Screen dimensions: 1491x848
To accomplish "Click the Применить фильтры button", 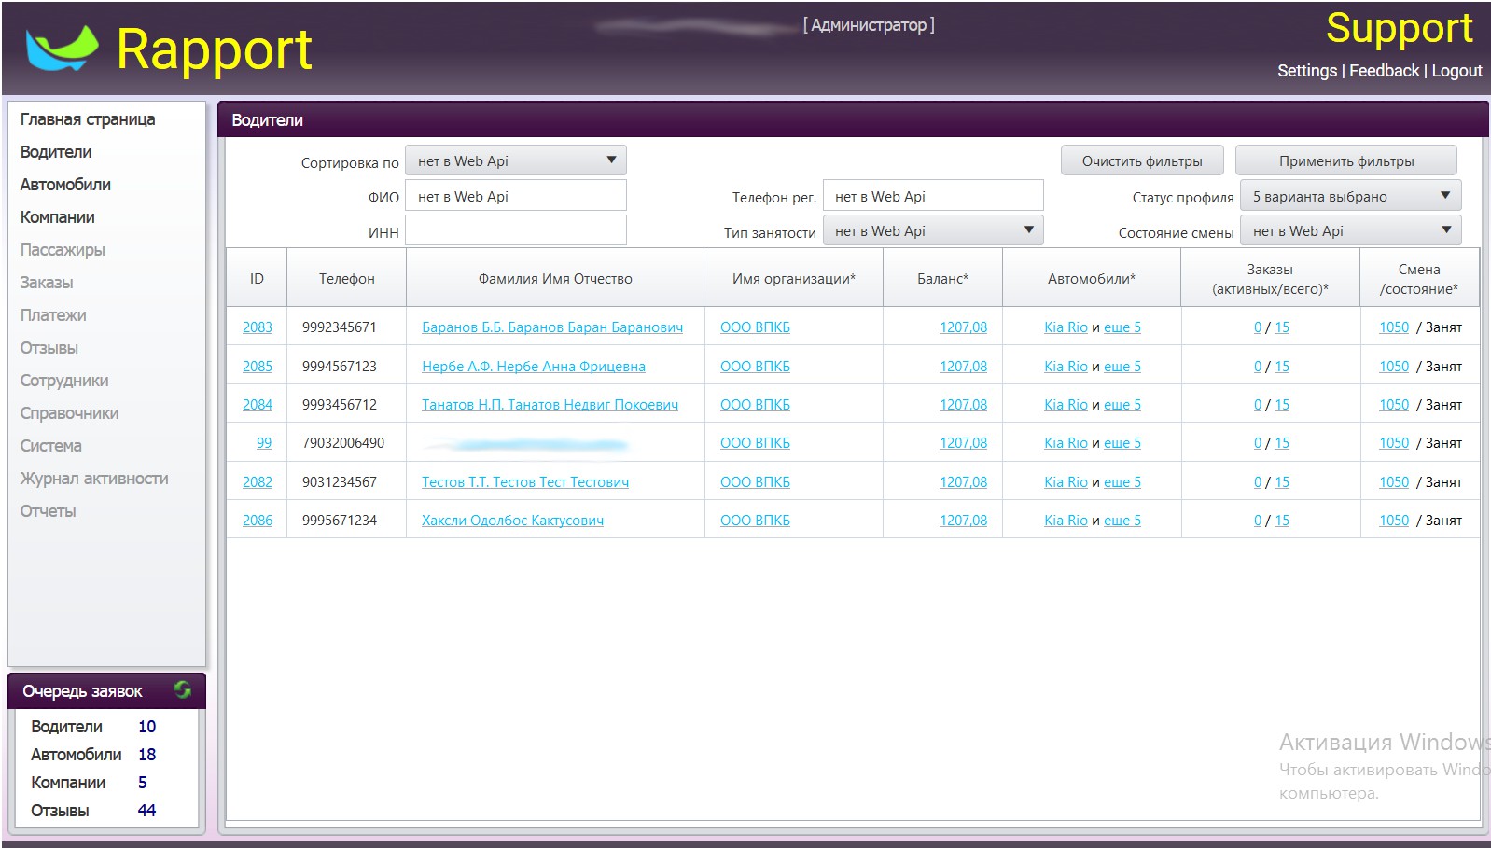I will point(1346,160).
